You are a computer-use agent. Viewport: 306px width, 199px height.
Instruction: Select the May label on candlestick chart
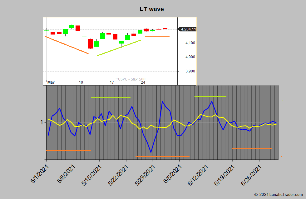pyautogui.click(x=51, y=82)
